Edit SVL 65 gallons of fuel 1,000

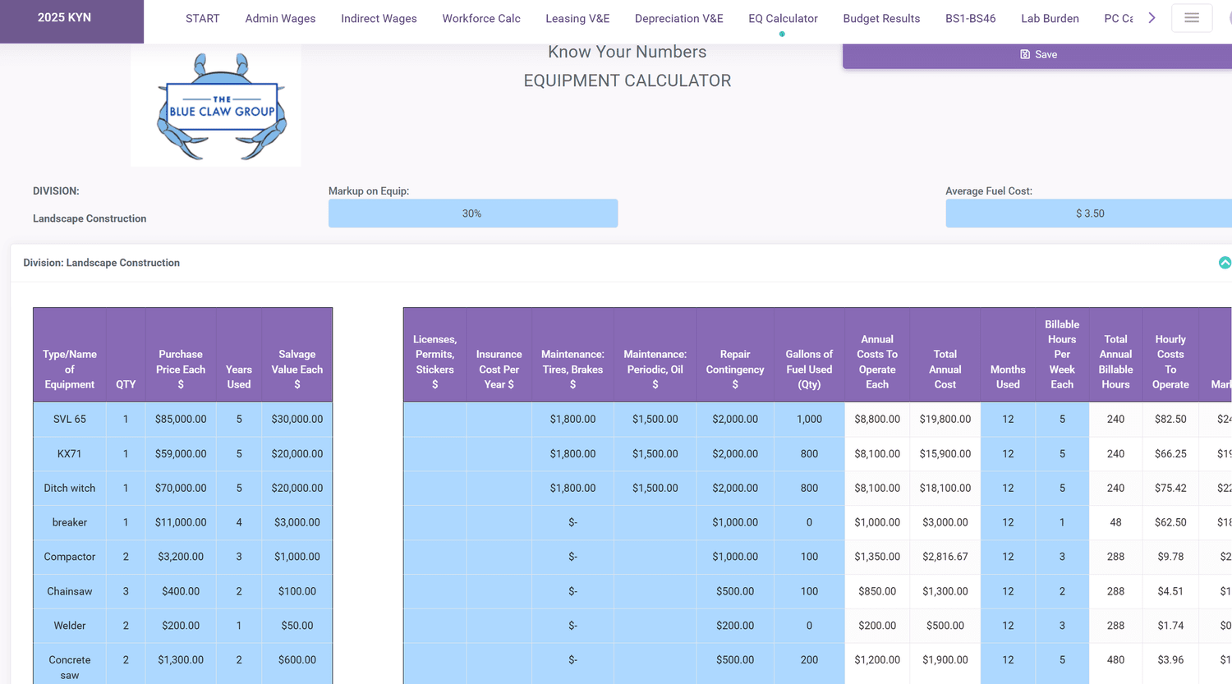(809, 420)
